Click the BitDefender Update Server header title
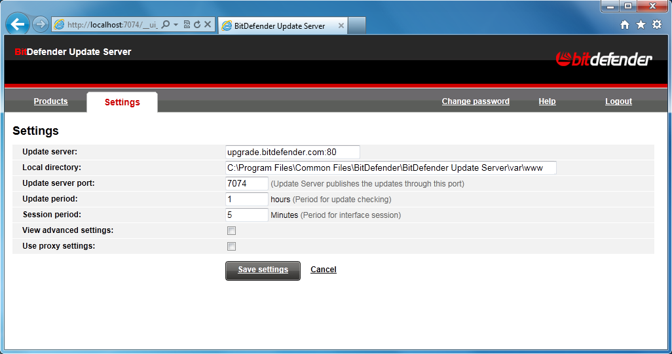This screenshot has width=672, height=354. point(73,52)
